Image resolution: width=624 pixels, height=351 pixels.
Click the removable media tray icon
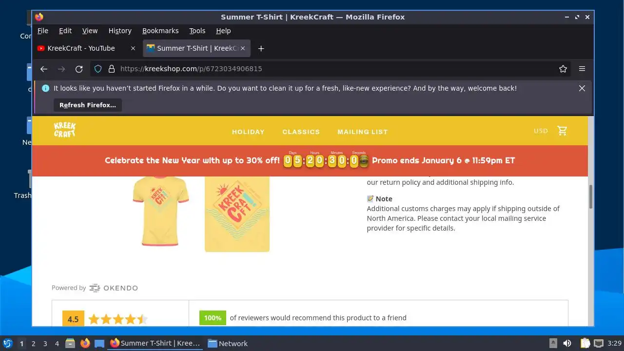pyautogui.click(x=553, y=343)
